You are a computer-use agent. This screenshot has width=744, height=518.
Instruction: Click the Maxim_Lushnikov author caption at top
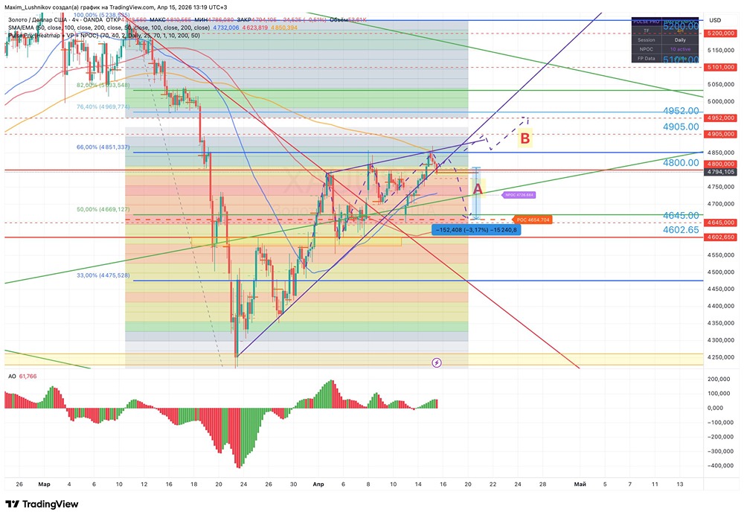tap(116, 7)
